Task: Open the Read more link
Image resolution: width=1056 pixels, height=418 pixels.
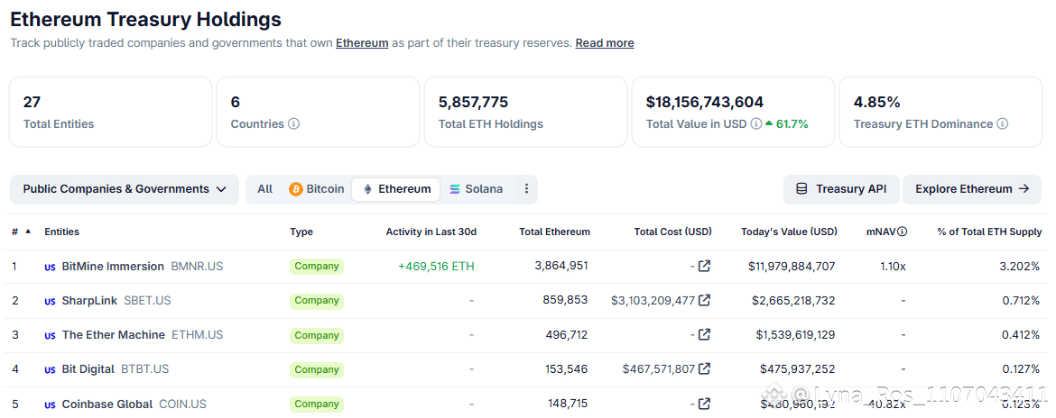Action: [604, 43]
